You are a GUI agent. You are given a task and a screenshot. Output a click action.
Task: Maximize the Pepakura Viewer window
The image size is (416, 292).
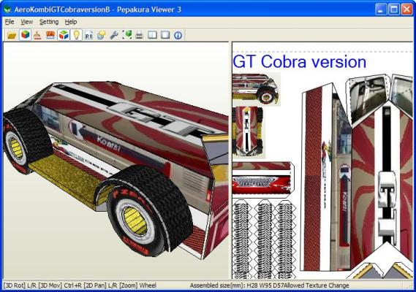(394, 9)
